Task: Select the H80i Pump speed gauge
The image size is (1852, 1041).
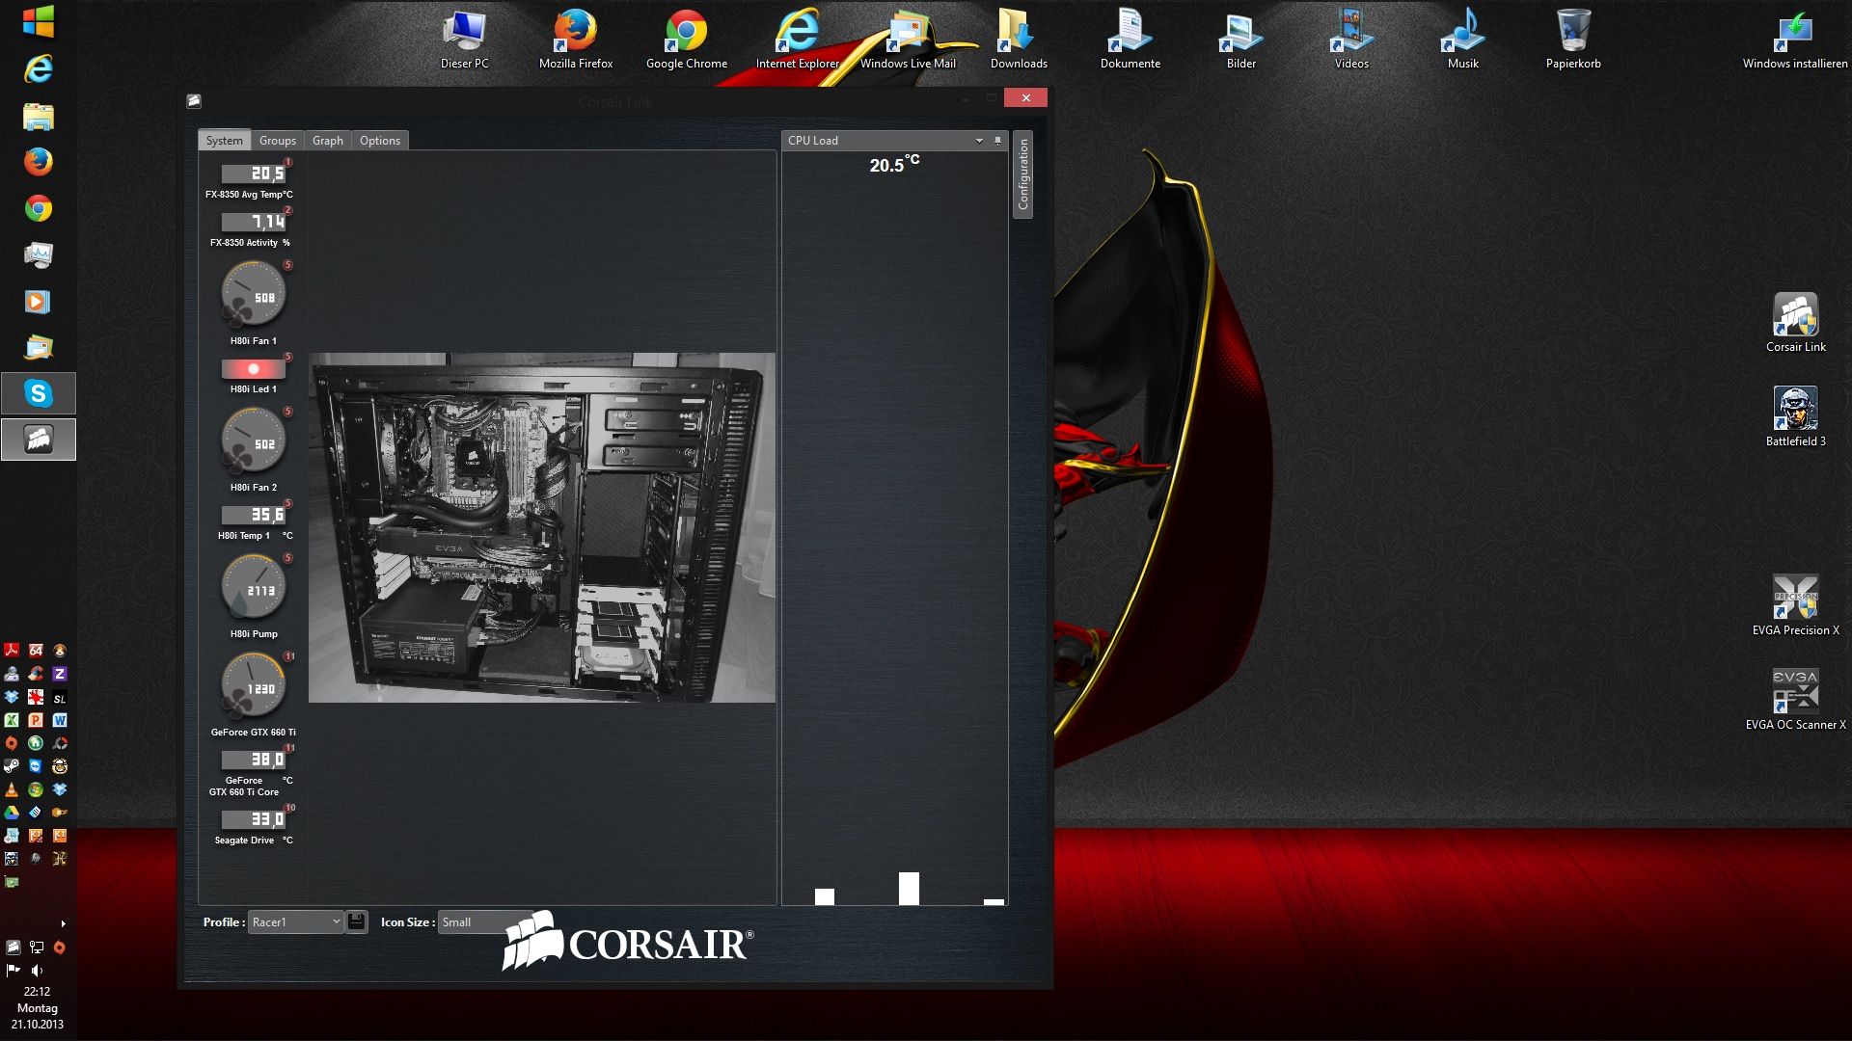Action: pos(253,588)
